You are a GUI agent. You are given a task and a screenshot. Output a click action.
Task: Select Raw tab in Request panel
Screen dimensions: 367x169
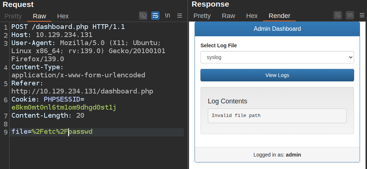pyautogui.click(x=39, y=16)
